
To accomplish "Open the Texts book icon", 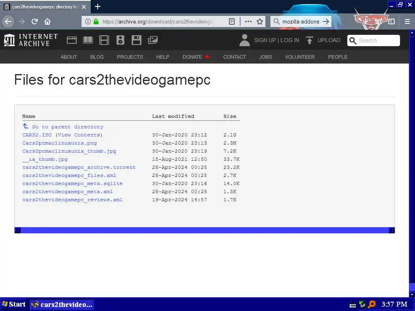I will [88, 40].
